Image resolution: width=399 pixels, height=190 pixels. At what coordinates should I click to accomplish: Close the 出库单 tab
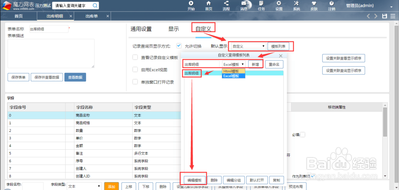tap(107, 16)
